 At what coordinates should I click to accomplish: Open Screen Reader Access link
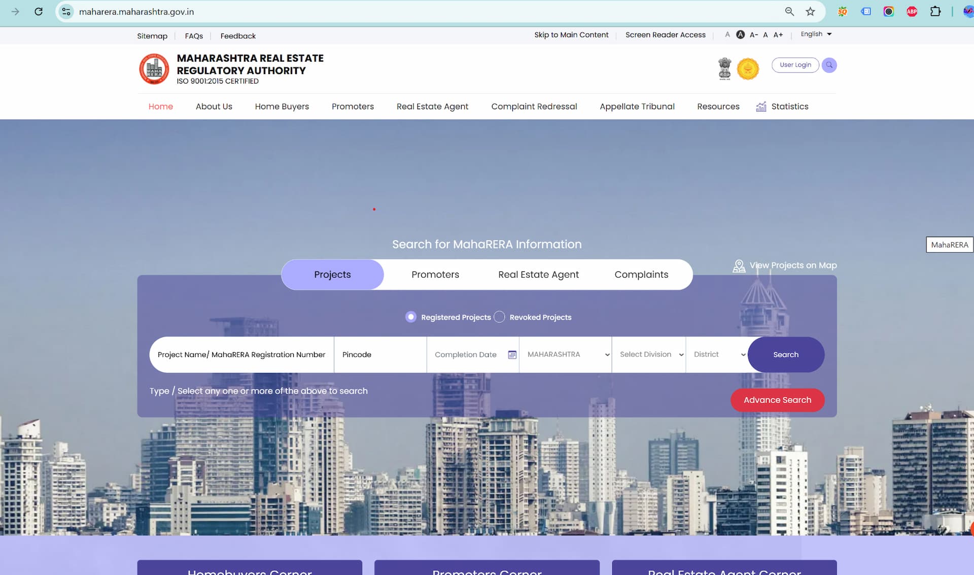(666, 35)
